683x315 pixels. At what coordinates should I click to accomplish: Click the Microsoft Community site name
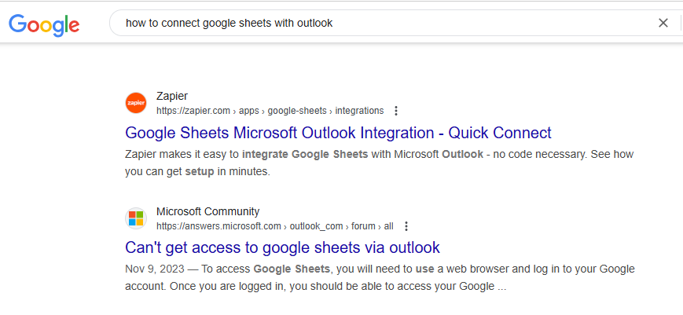coord(207,212)
